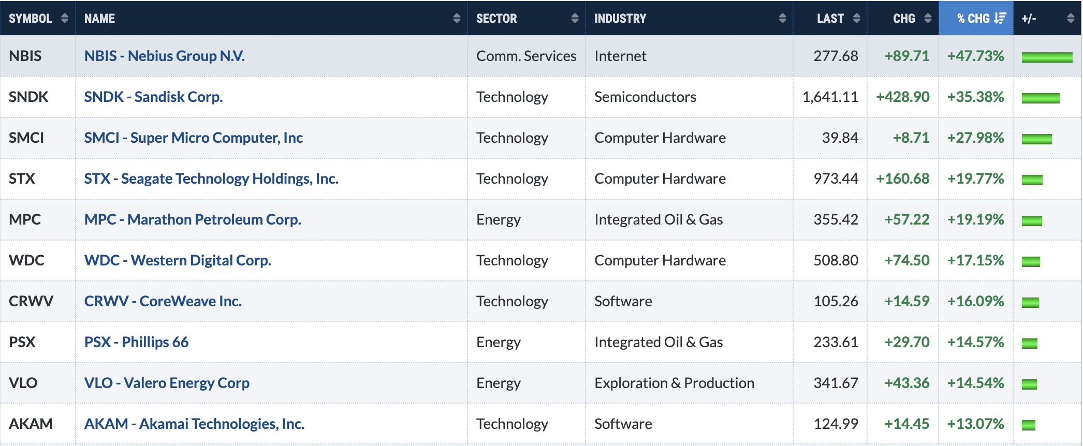Click the NAME column sort arrows

click(x=457, y=18)
